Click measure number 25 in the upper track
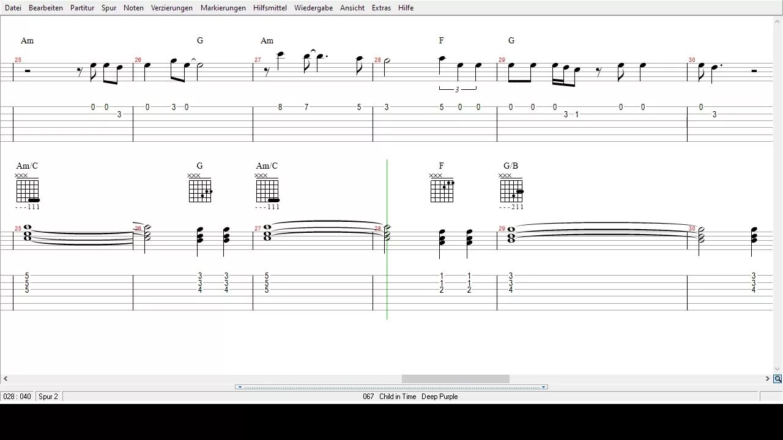Viewport: 783px width, 440px height. tap(18, 60)
